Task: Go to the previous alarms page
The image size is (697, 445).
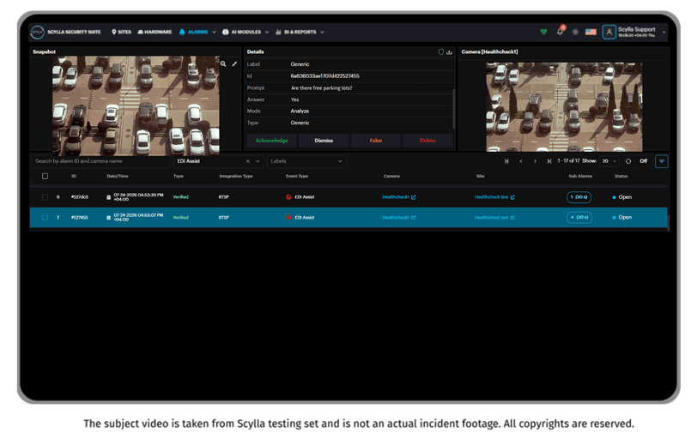Action: pos(521,161)
